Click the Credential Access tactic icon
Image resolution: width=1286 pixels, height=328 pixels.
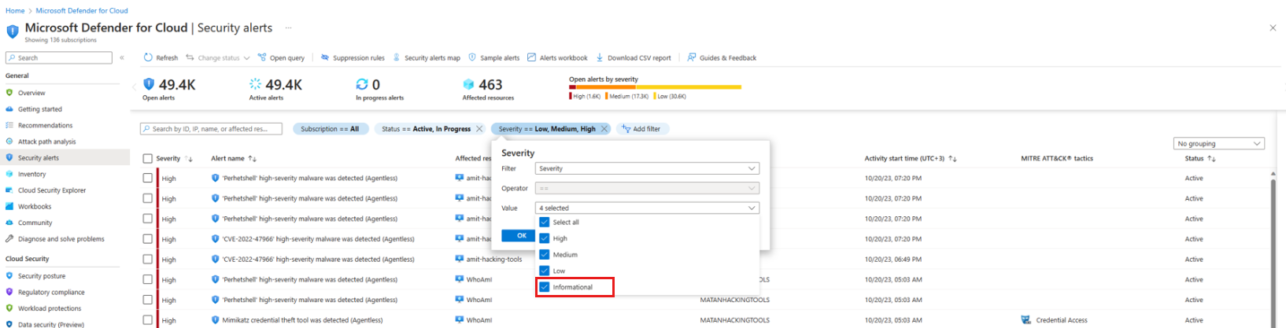1025,320
